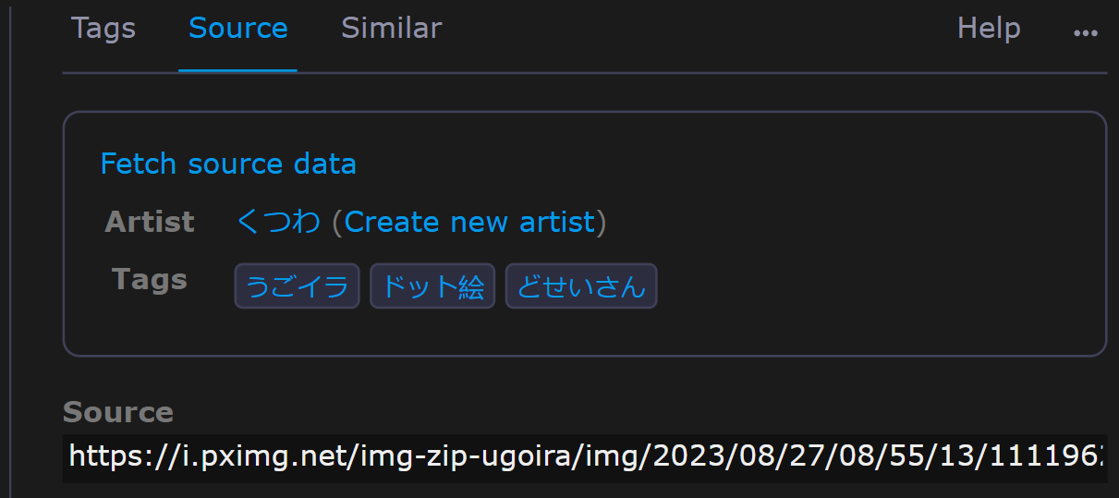
Task: Select the うごイラ source tag
Action: [x=297, y=286]
